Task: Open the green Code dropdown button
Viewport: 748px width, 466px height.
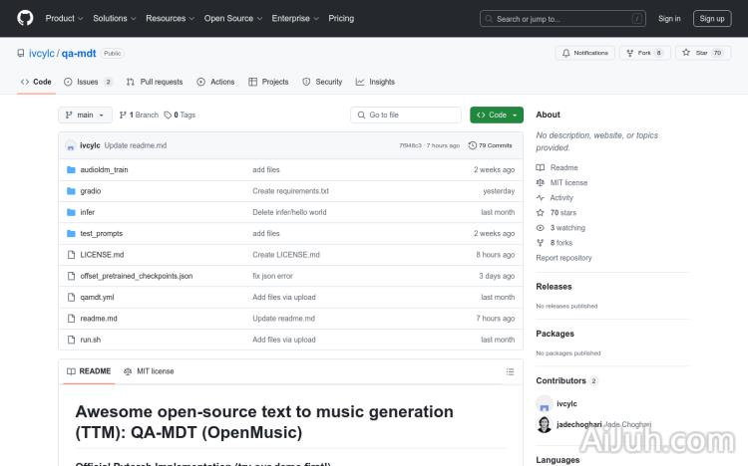Action: (497, 115)
